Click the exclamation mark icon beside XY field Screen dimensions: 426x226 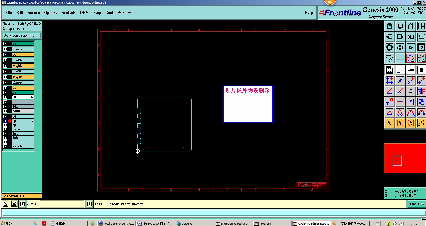click(x=90, y=204)
